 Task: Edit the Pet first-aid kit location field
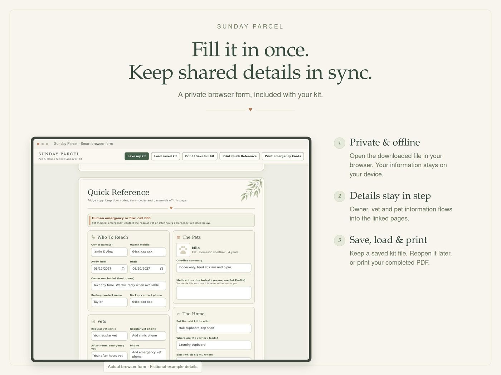coord(214,328)
